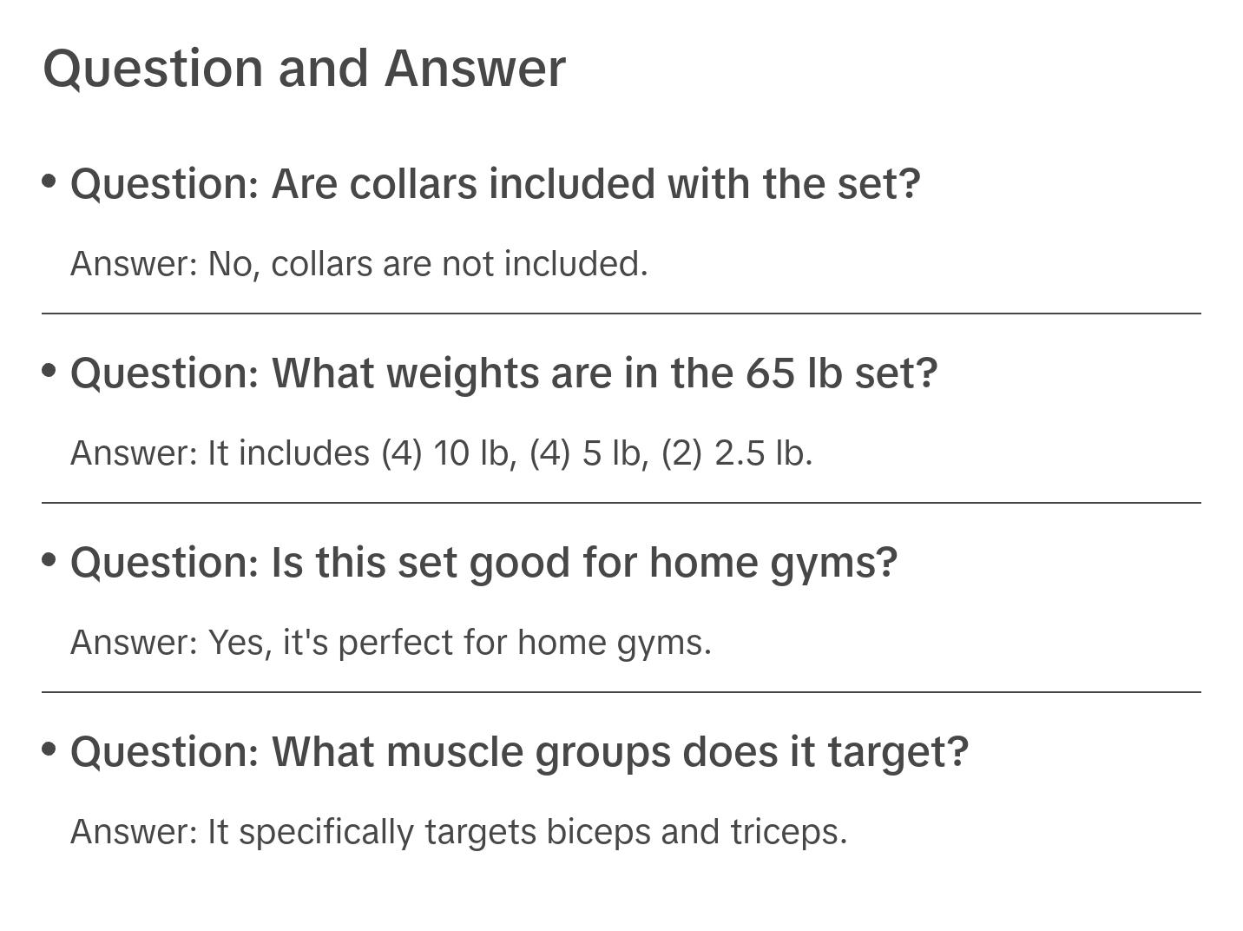Image resolution: width=1243 pixels, height=931 pixels.
Task: Click the bullet before the 65 lb question
Action: click(49, 370)
